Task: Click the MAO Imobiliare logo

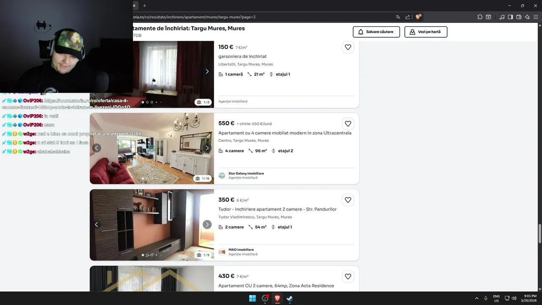Action: tap(222, 252)
